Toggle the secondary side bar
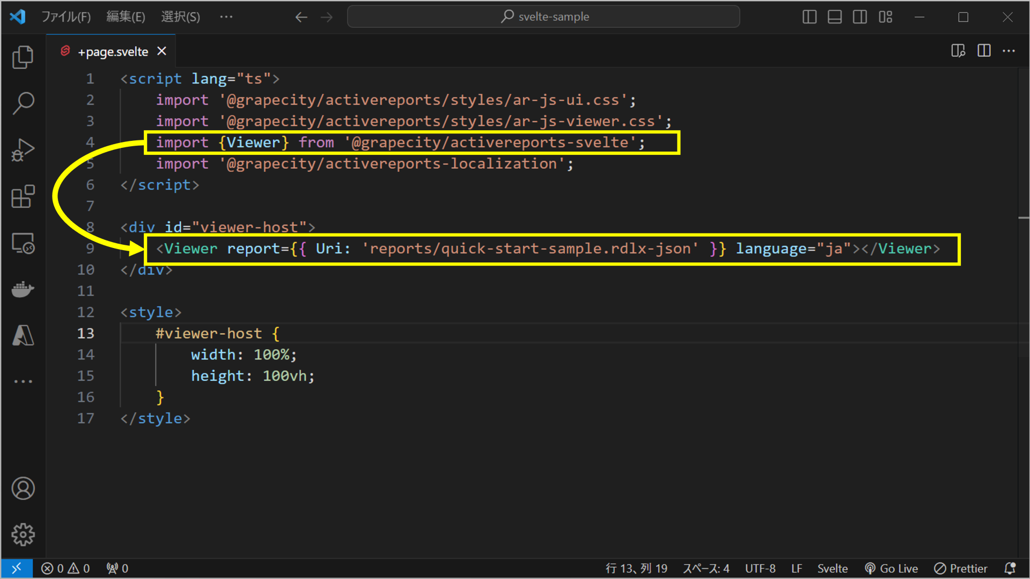The width and height of the screenshot is (1030, 579). pyautogui.click(x=860, y=17)
